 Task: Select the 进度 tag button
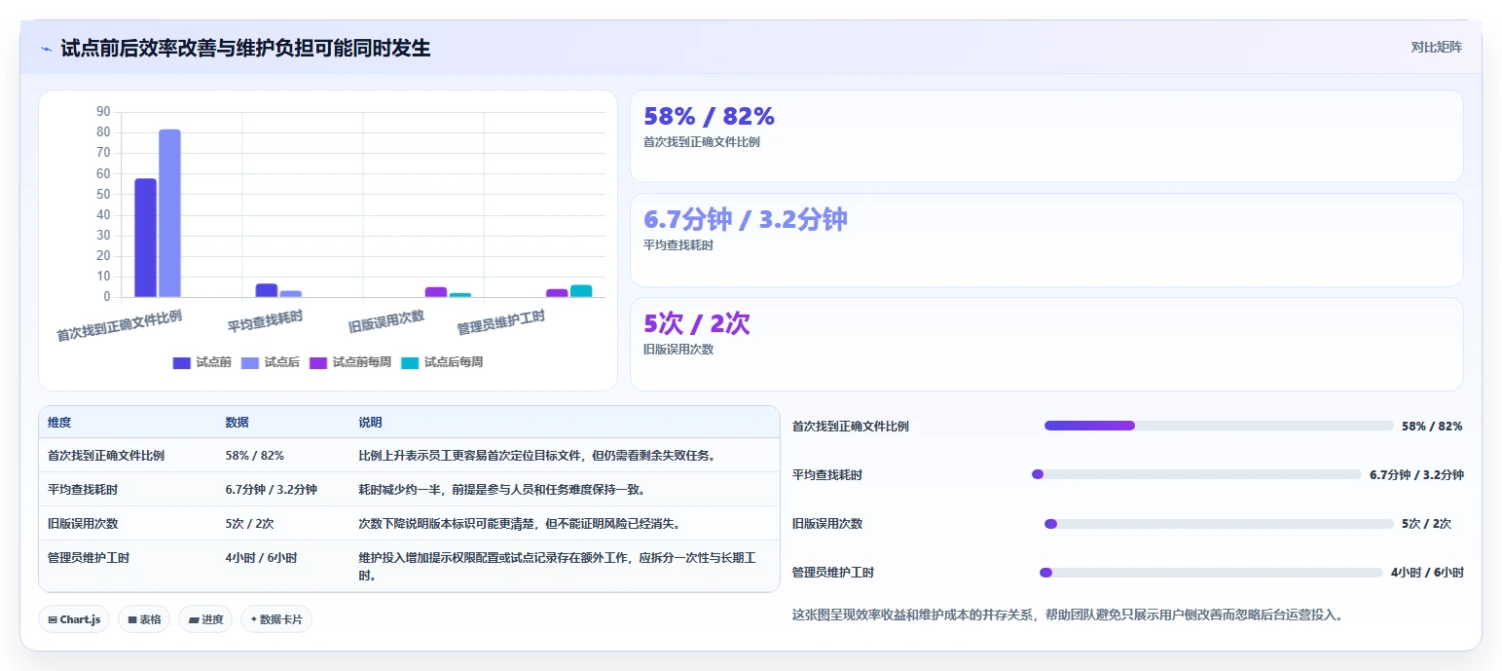tap(205, 619)
